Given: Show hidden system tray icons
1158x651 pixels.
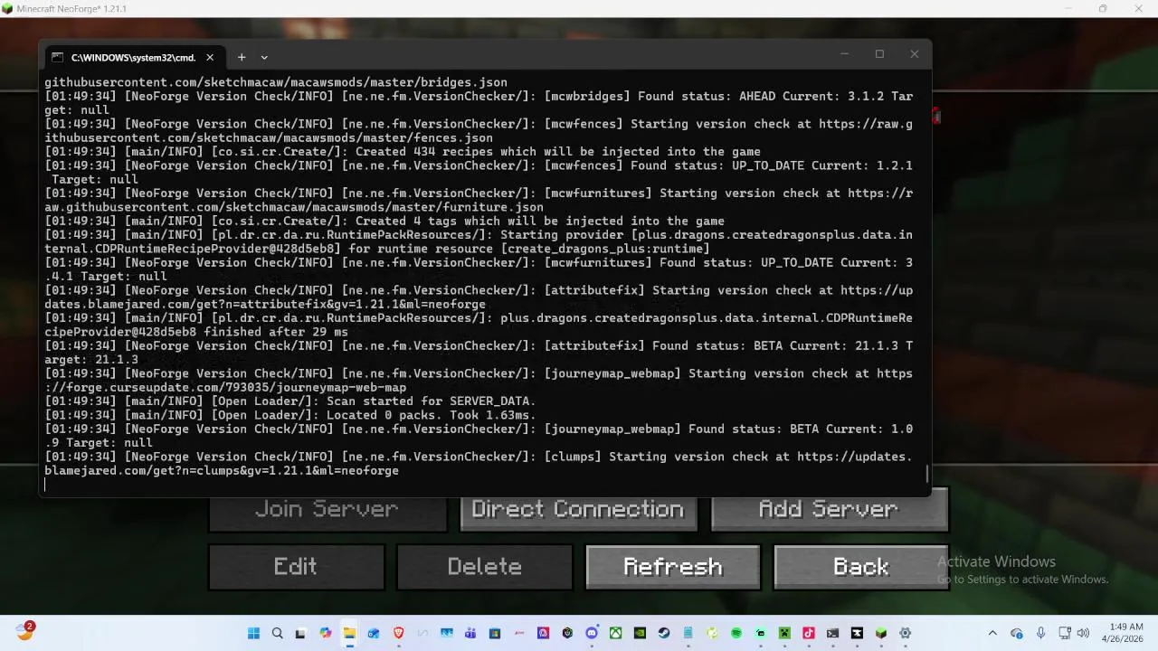Looking at the screenshot, I should tap(992, 633).
